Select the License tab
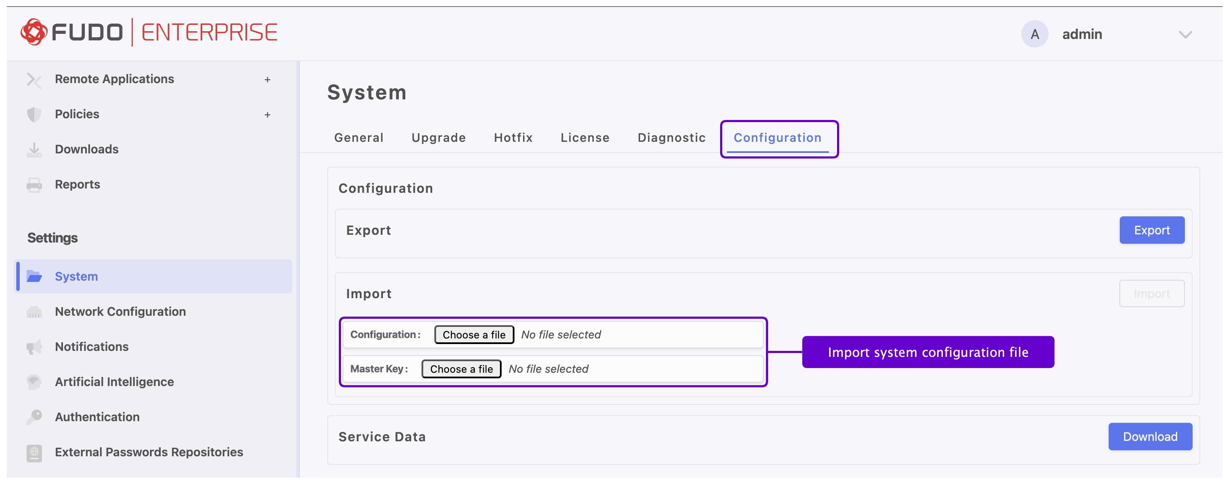Screen dimensions: 1229x488 click(585, 138)
